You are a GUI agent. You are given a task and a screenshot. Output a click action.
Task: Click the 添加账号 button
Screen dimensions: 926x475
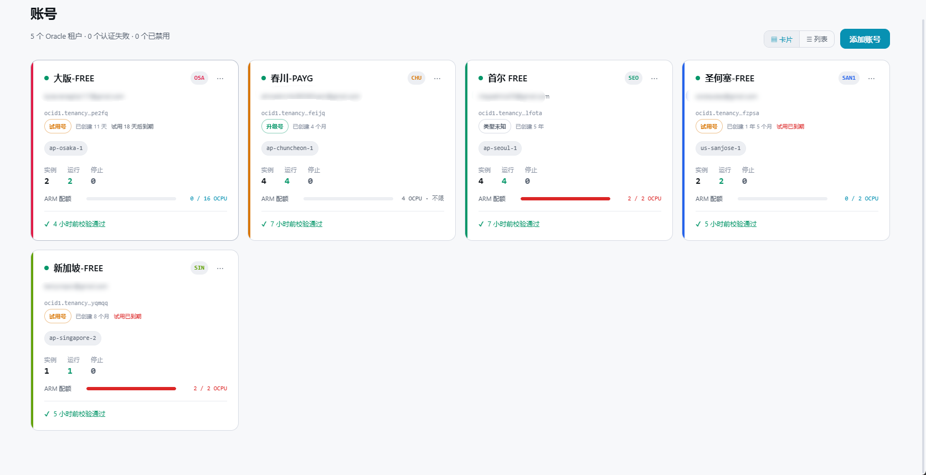tap(865, 39)
